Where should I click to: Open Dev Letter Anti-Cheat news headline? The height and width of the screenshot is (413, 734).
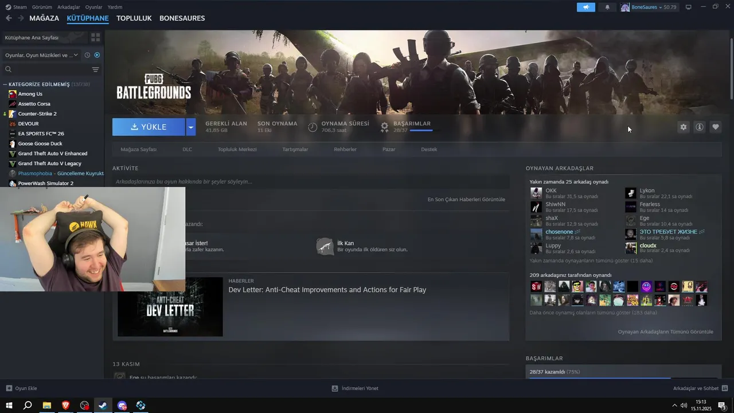coord(327,290)
